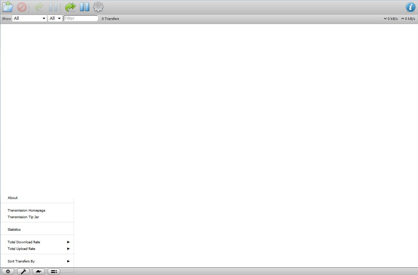
Task: Pause all torrents with the blue pause icon
Action: [x=85, y=7]
